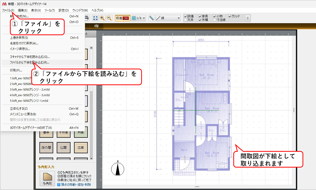
Task: Open the 頂点の移動・追加・削除 help link
Action: pyautogui.click(x=76, y=185)
